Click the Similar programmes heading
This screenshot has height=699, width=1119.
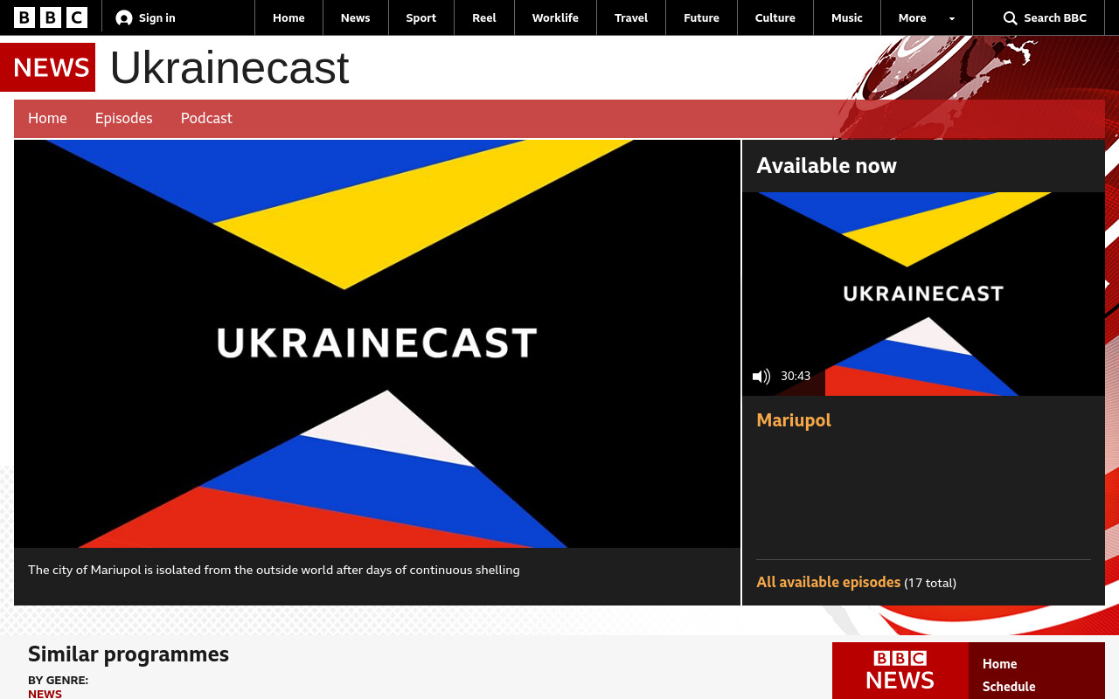[x=129, y=654]
